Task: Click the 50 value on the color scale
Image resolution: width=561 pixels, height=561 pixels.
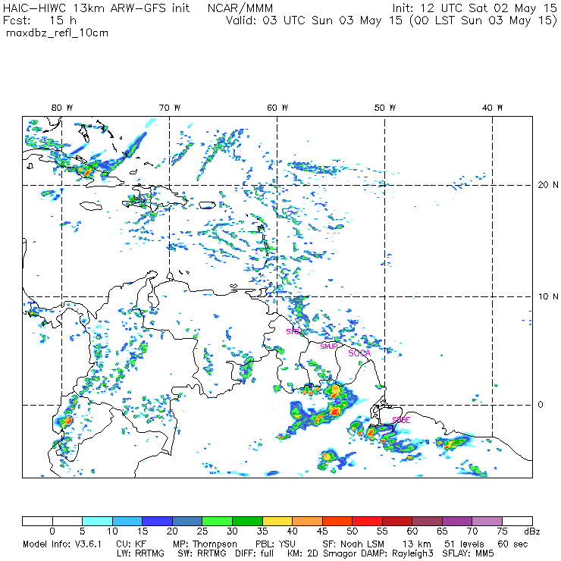Action: 353,531
